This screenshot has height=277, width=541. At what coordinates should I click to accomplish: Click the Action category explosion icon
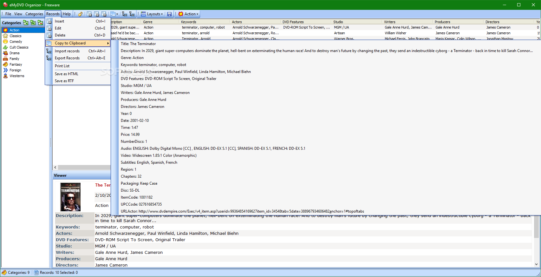(x=5, y=30)
